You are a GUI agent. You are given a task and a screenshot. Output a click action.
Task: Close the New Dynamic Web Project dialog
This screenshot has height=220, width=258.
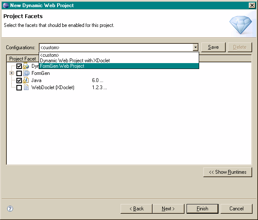(x=251, y=5)
